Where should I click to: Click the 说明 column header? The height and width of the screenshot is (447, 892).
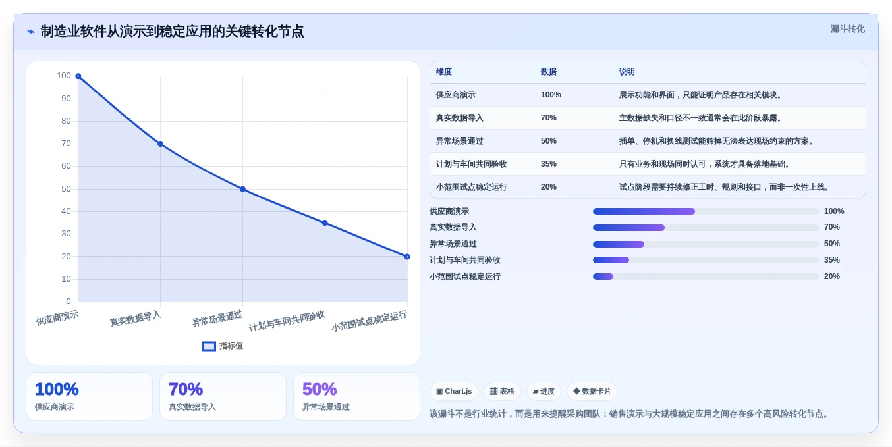click(x=627, y=72)
